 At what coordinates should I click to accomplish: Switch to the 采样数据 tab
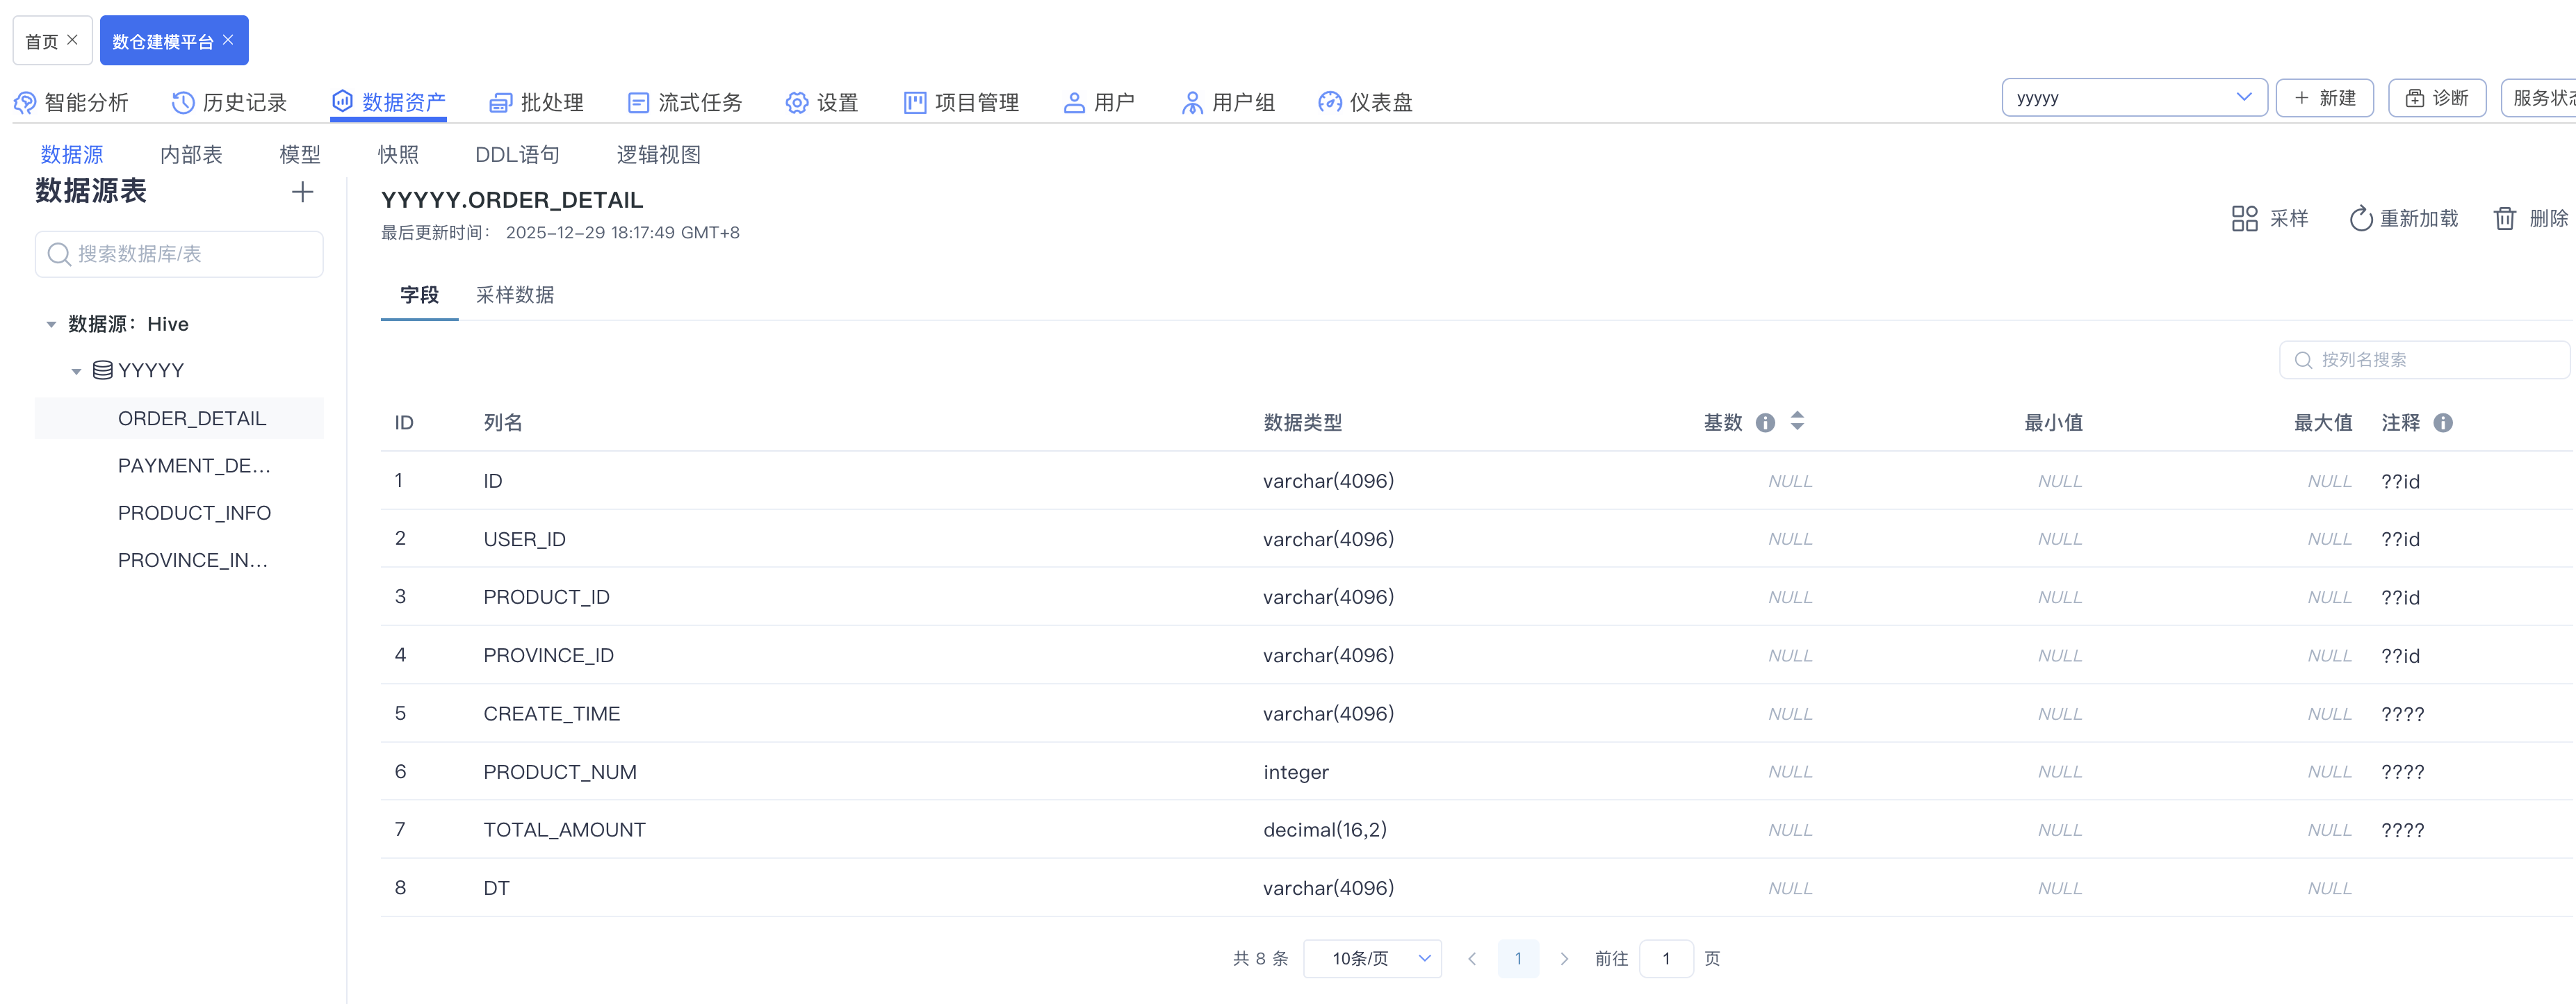tap(515, 295)
